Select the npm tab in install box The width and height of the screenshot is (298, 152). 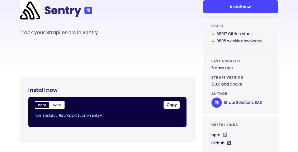pos(42,105)
